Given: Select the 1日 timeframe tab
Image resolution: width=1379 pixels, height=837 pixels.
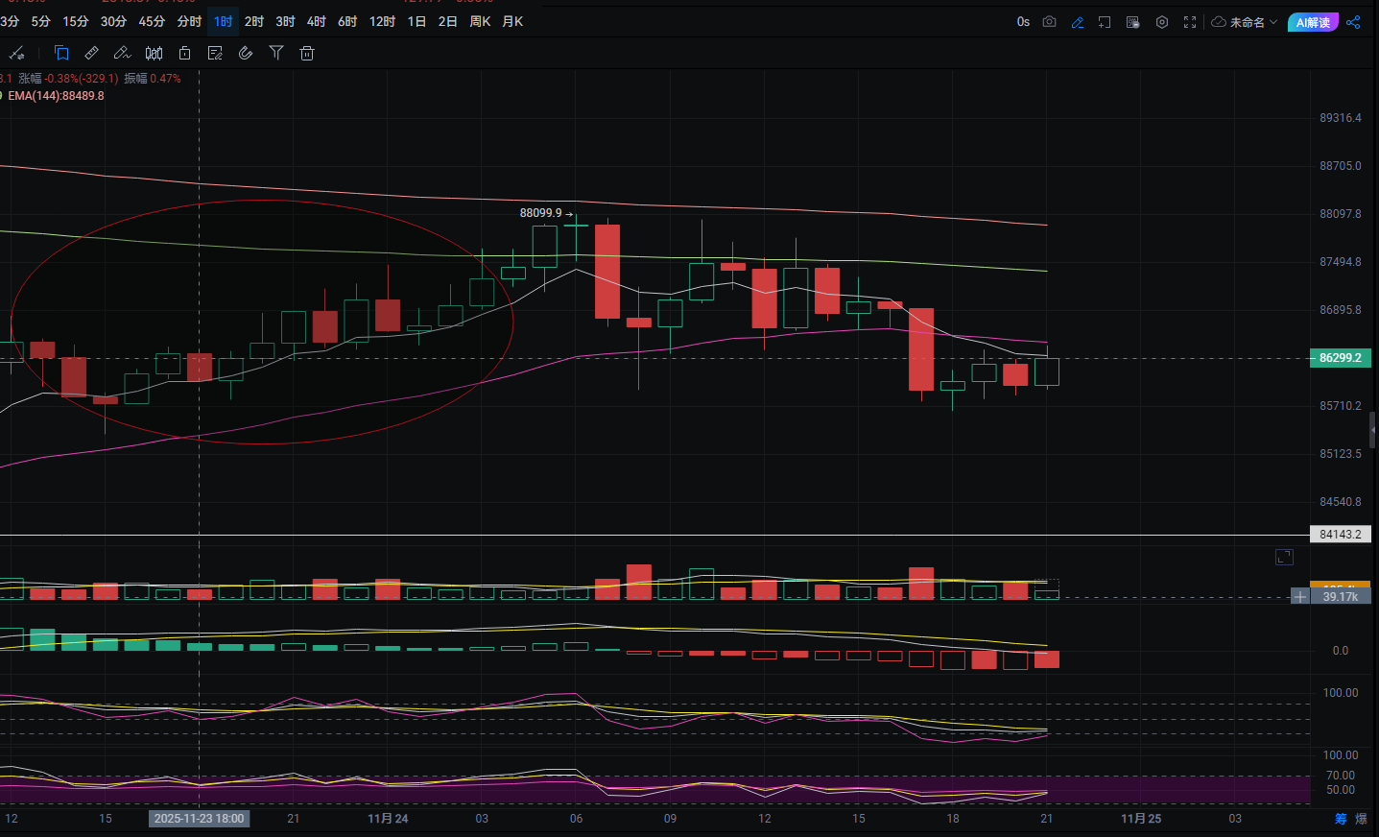Looking at the screenshot, I should pos(416,21).
